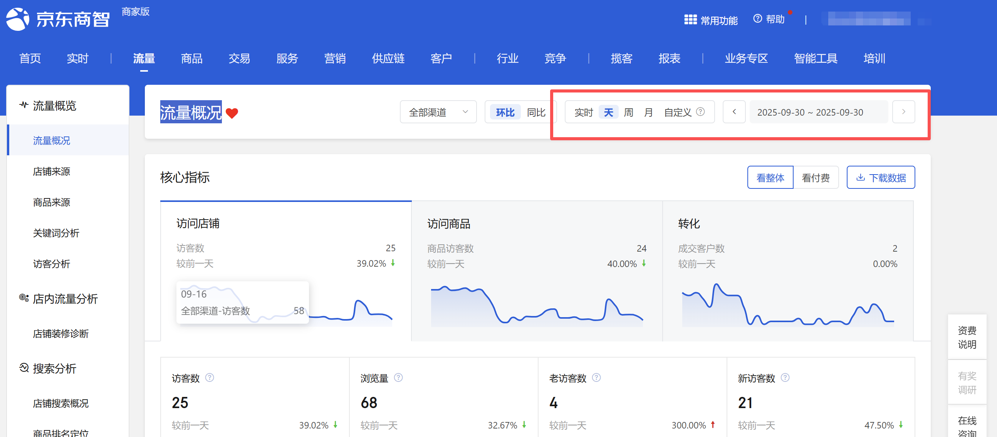The image size is (997, 437).
Task: Click the 访问商品 trend sparkline chart
Action: [536, 305]
